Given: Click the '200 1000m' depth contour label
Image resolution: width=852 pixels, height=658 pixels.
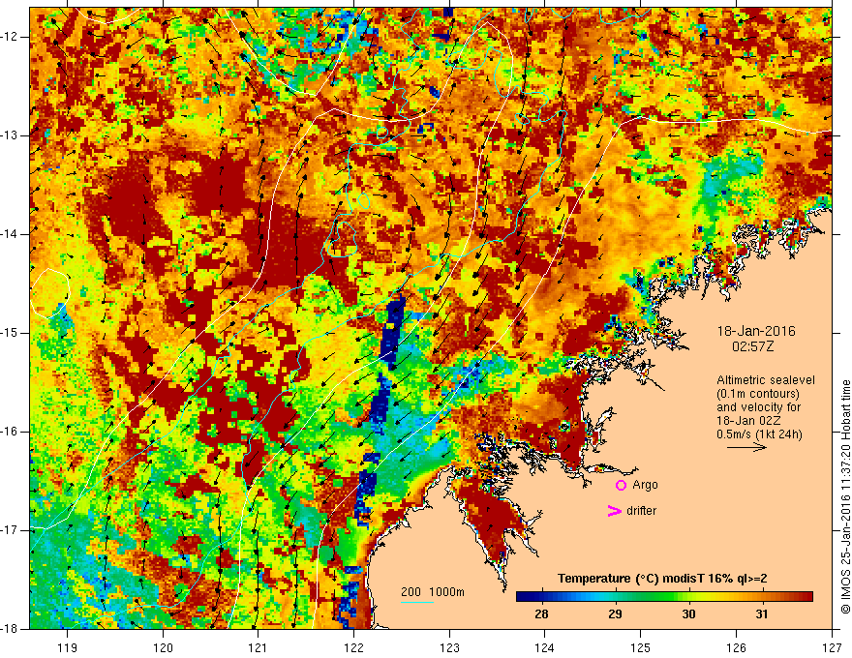Looking at the screenshot, I should [433, 592].
